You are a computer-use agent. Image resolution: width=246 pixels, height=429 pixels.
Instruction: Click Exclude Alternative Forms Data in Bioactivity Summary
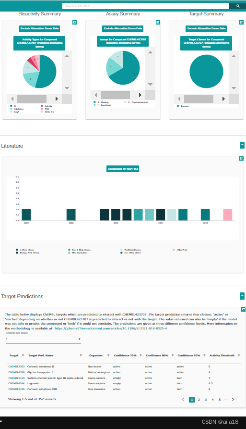[39, 28]
